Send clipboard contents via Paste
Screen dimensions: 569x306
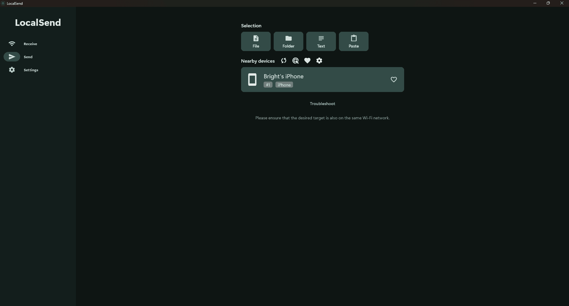click(x=353, y=41)
